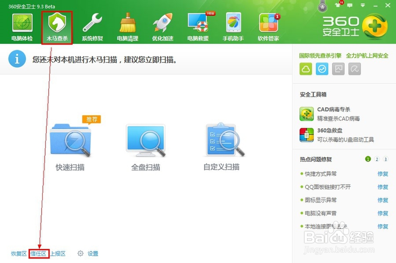Select 快捷方式异常 issue text
Image resolution: width=396 pixels, height=263 pixels.
click(321, 174)
